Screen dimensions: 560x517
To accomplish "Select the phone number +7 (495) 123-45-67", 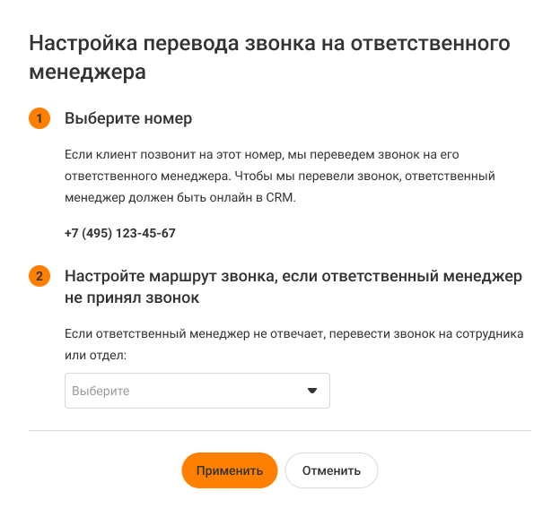I will 120,233.
